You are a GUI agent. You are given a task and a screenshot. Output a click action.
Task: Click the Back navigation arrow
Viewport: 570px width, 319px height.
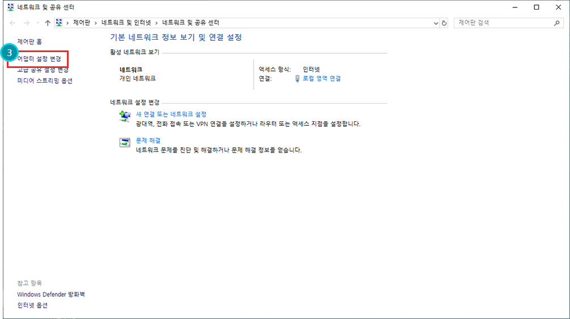point(12,23)
